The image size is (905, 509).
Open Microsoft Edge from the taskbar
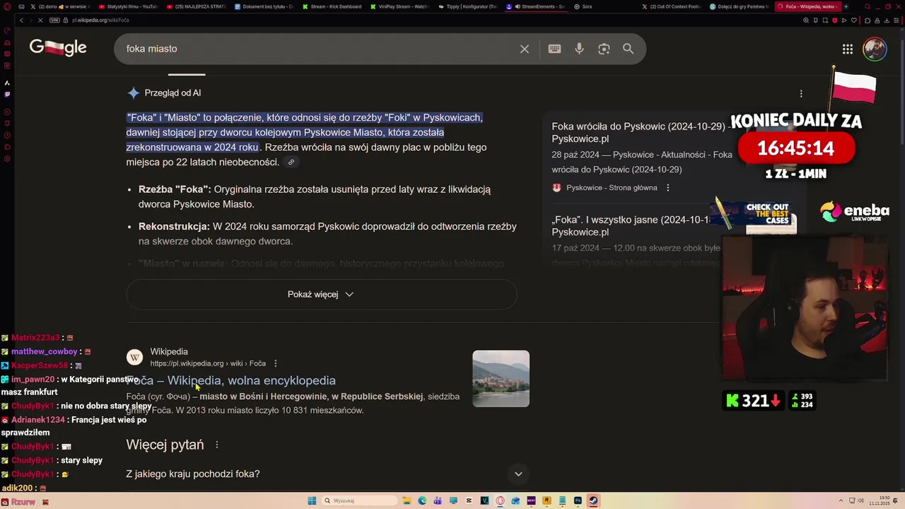(422, 501)
